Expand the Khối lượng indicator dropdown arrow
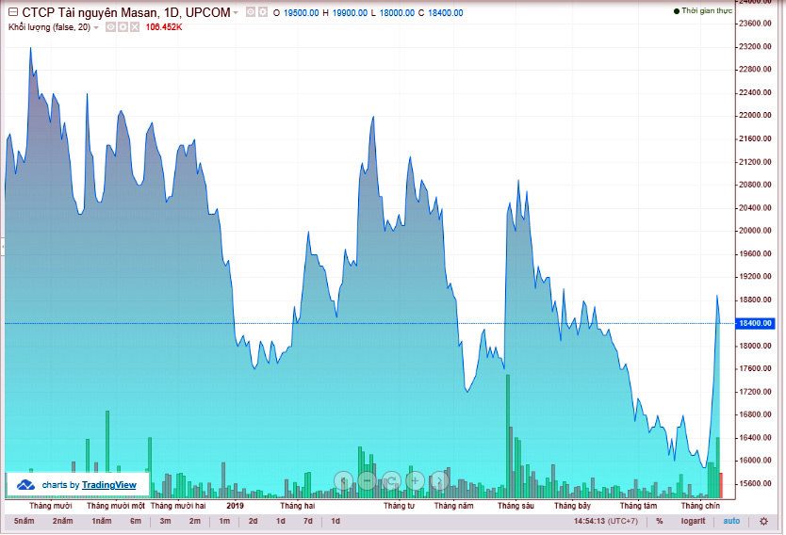The width and height of the screenshot is (786, 535). [96, 27]
